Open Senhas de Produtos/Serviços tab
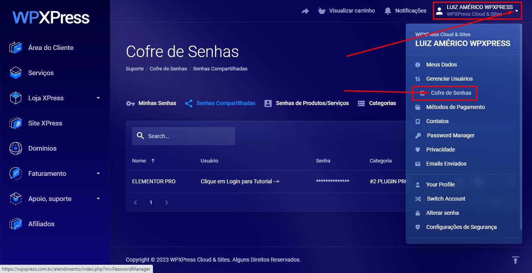Screen dimensions: 532x273 point(307,103)
